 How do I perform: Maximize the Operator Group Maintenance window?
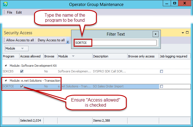tap(175, 3)
